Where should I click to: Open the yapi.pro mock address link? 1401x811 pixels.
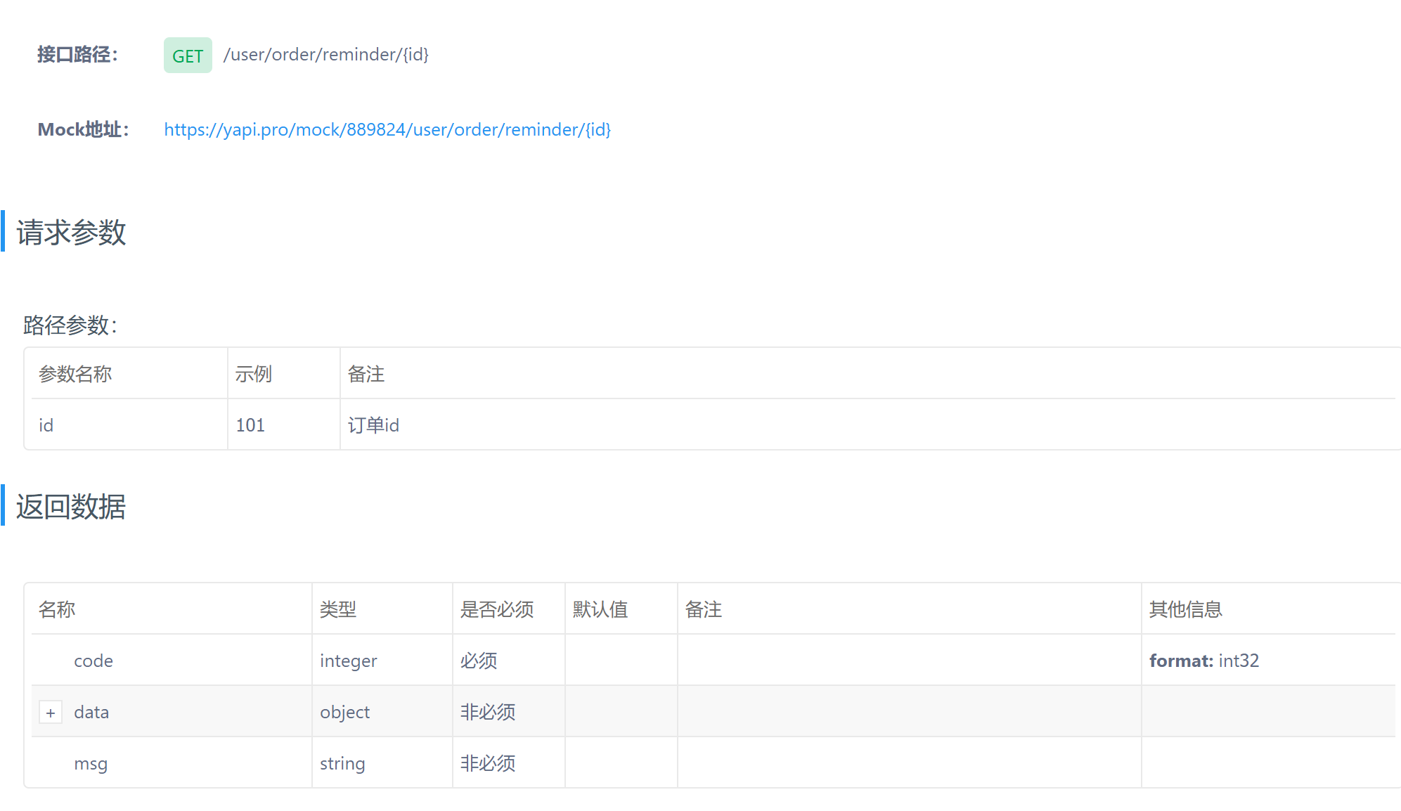pyautogui.click(x=387, y=130)
